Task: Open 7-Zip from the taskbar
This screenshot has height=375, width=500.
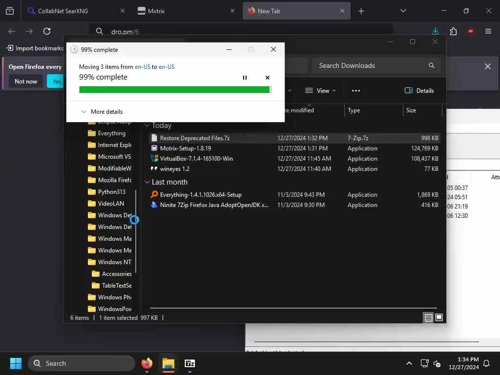Action: (190, 363)
